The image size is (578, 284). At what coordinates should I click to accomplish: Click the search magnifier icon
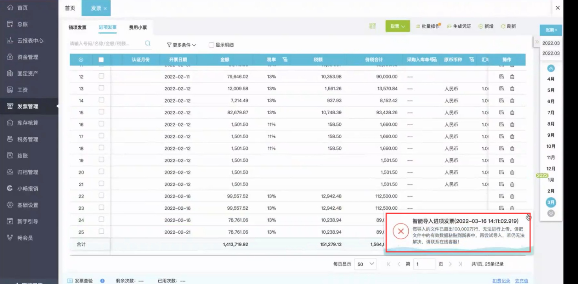[x=148, y=44]
